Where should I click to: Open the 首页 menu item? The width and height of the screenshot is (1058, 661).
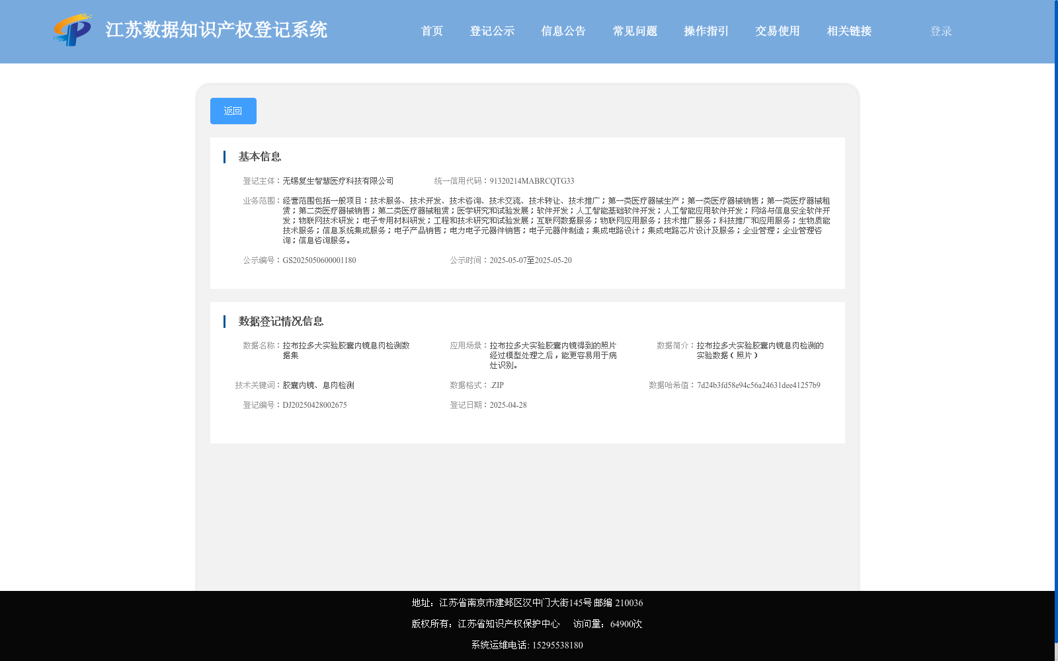pos(432,31)
